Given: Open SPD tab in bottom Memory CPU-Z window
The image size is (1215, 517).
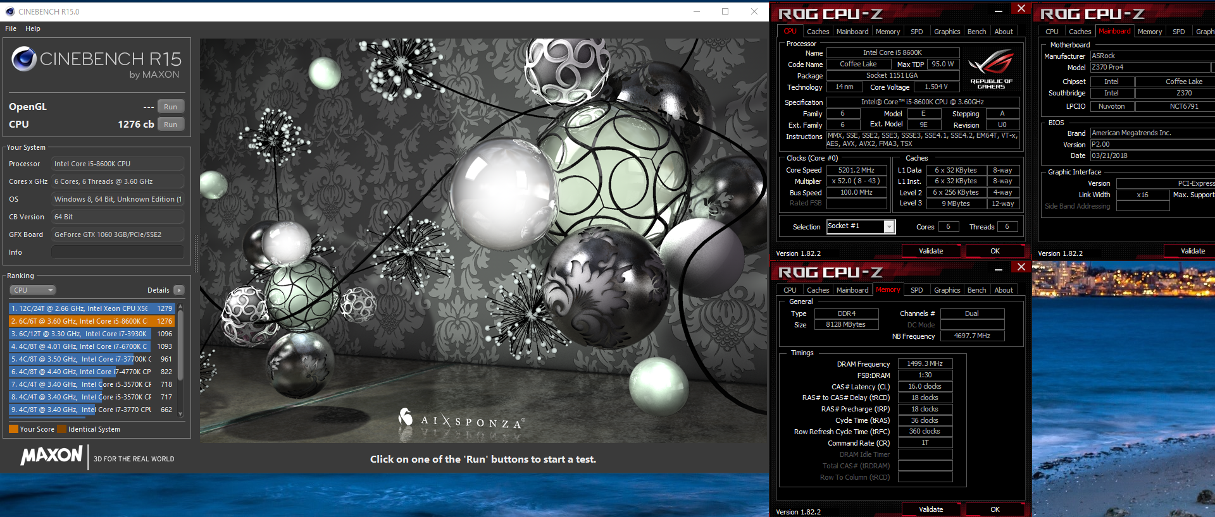Looking at the screenshot, I should click(917, 290).
